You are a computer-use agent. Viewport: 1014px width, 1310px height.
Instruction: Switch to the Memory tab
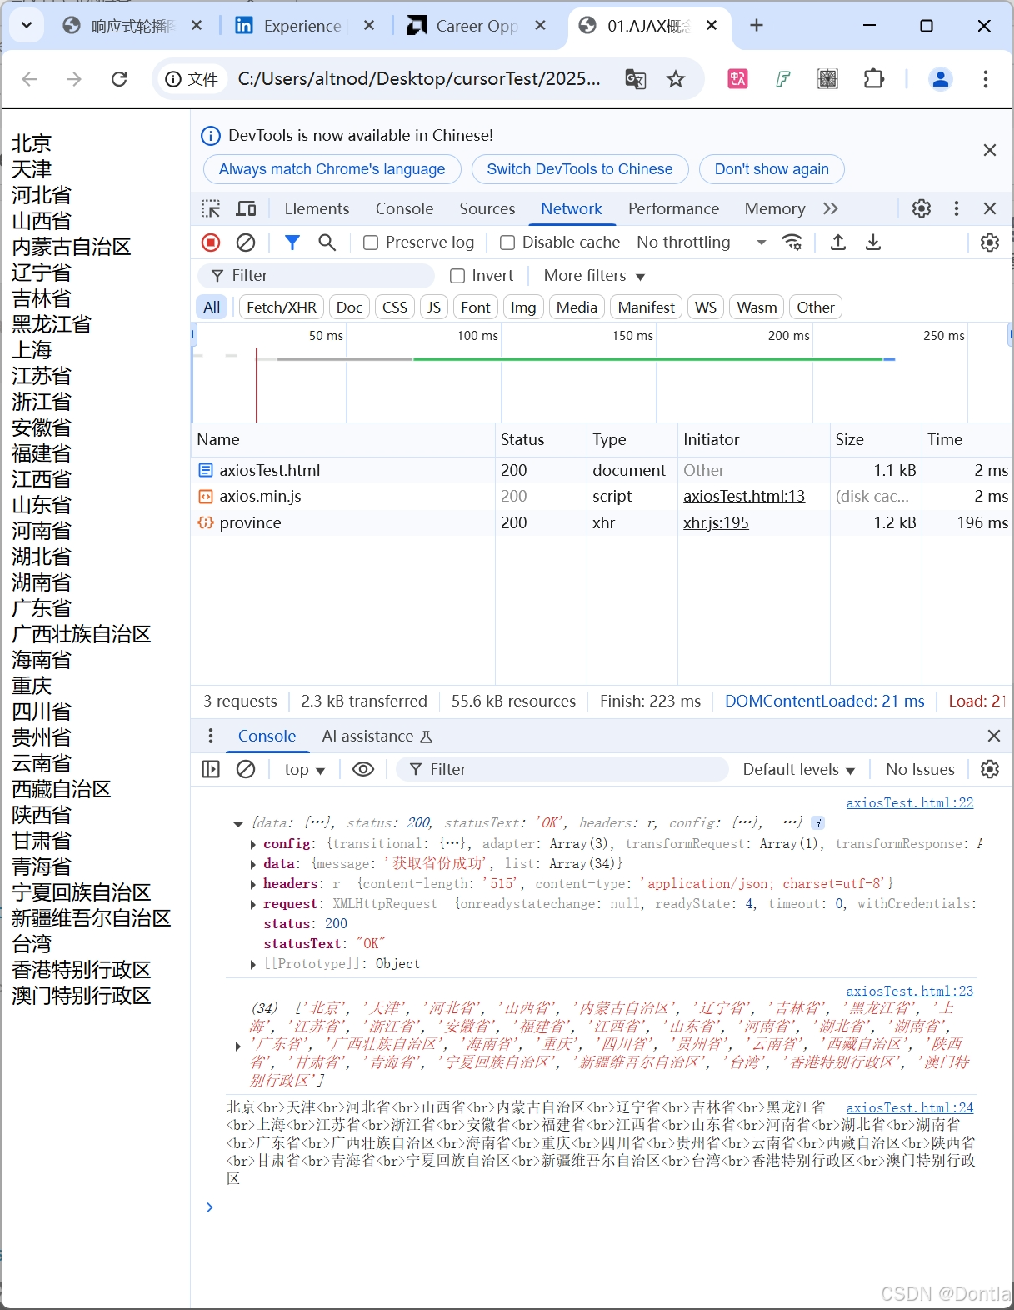[x=775, y=208]
